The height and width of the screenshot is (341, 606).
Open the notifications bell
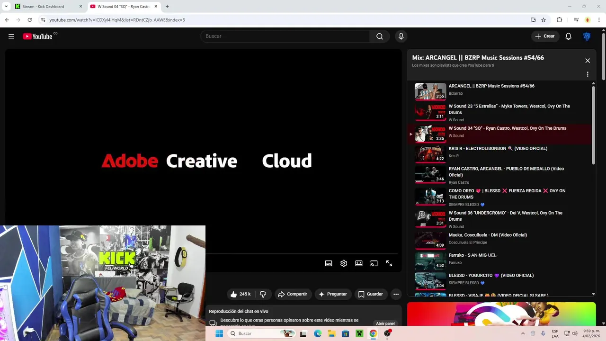[569, 36]
